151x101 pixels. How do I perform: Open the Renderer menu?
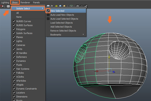(25, 2)
